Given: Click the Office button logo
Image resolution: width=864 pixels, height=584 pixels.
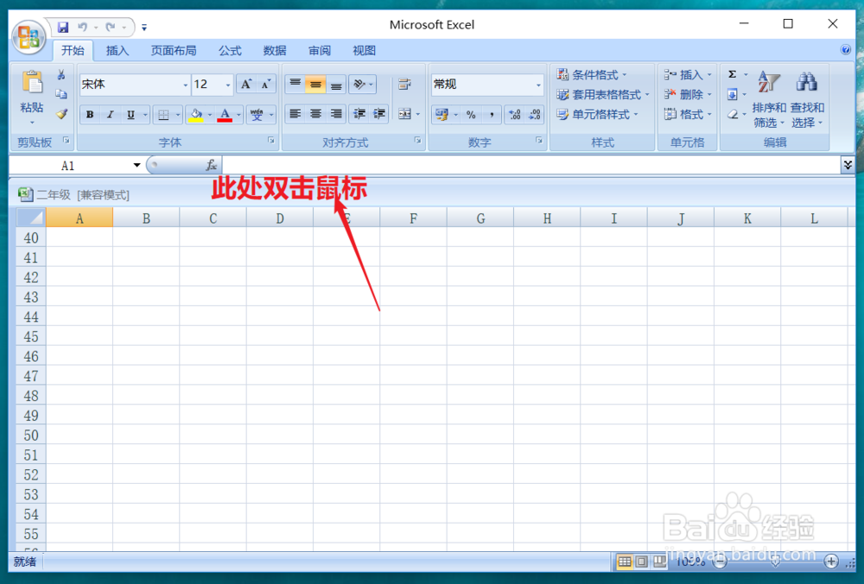Looking at the screenshot, I should pyautogui.click(x=29, y=37).
